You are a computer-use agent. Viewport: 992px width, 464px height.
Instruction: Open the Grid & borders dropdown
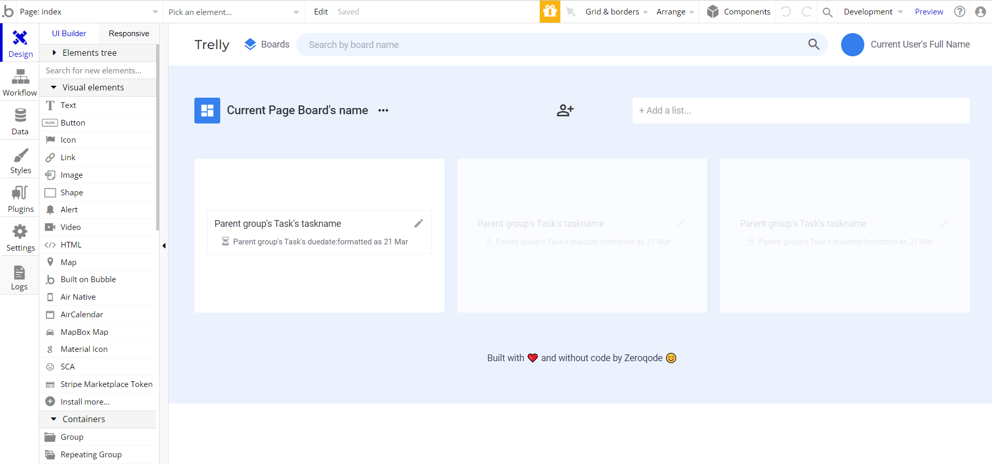616,11
